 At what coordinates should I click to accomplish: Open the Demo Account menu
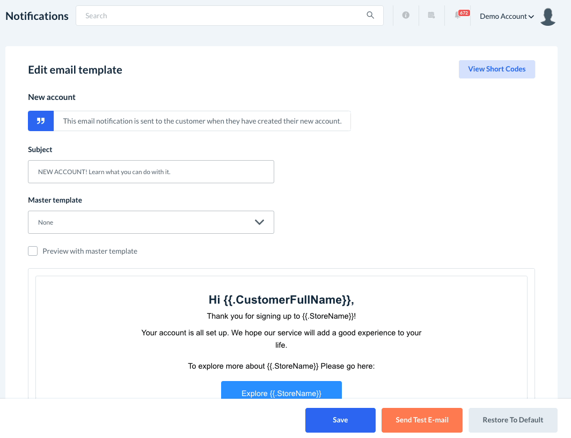[x=506, y=16]
